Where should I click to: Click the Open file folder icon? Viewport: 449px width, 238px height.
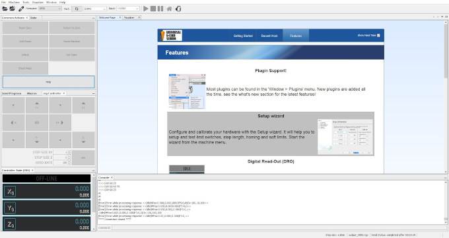pos(5,9)
